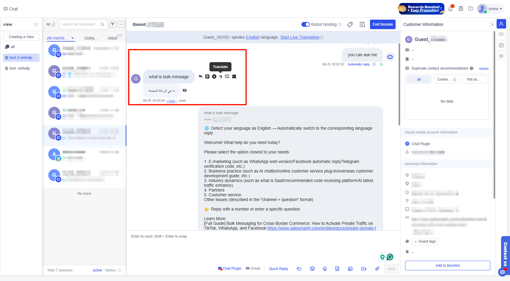Select the Chat Plugin channel option
Viewport: 510px width, 281px height.
[x=230, y=269]
